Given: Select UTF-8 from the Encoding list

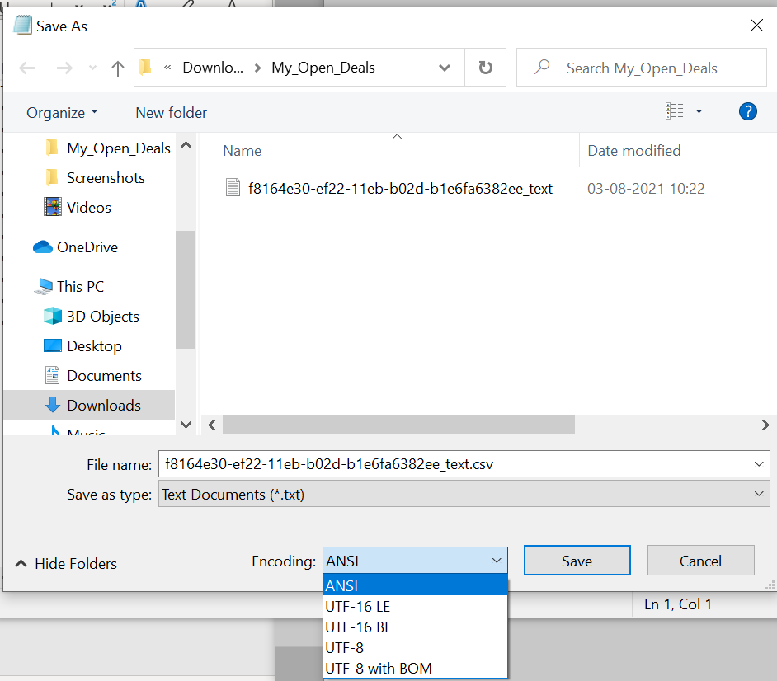Looking at the screenshot, I should pos(344,647).
